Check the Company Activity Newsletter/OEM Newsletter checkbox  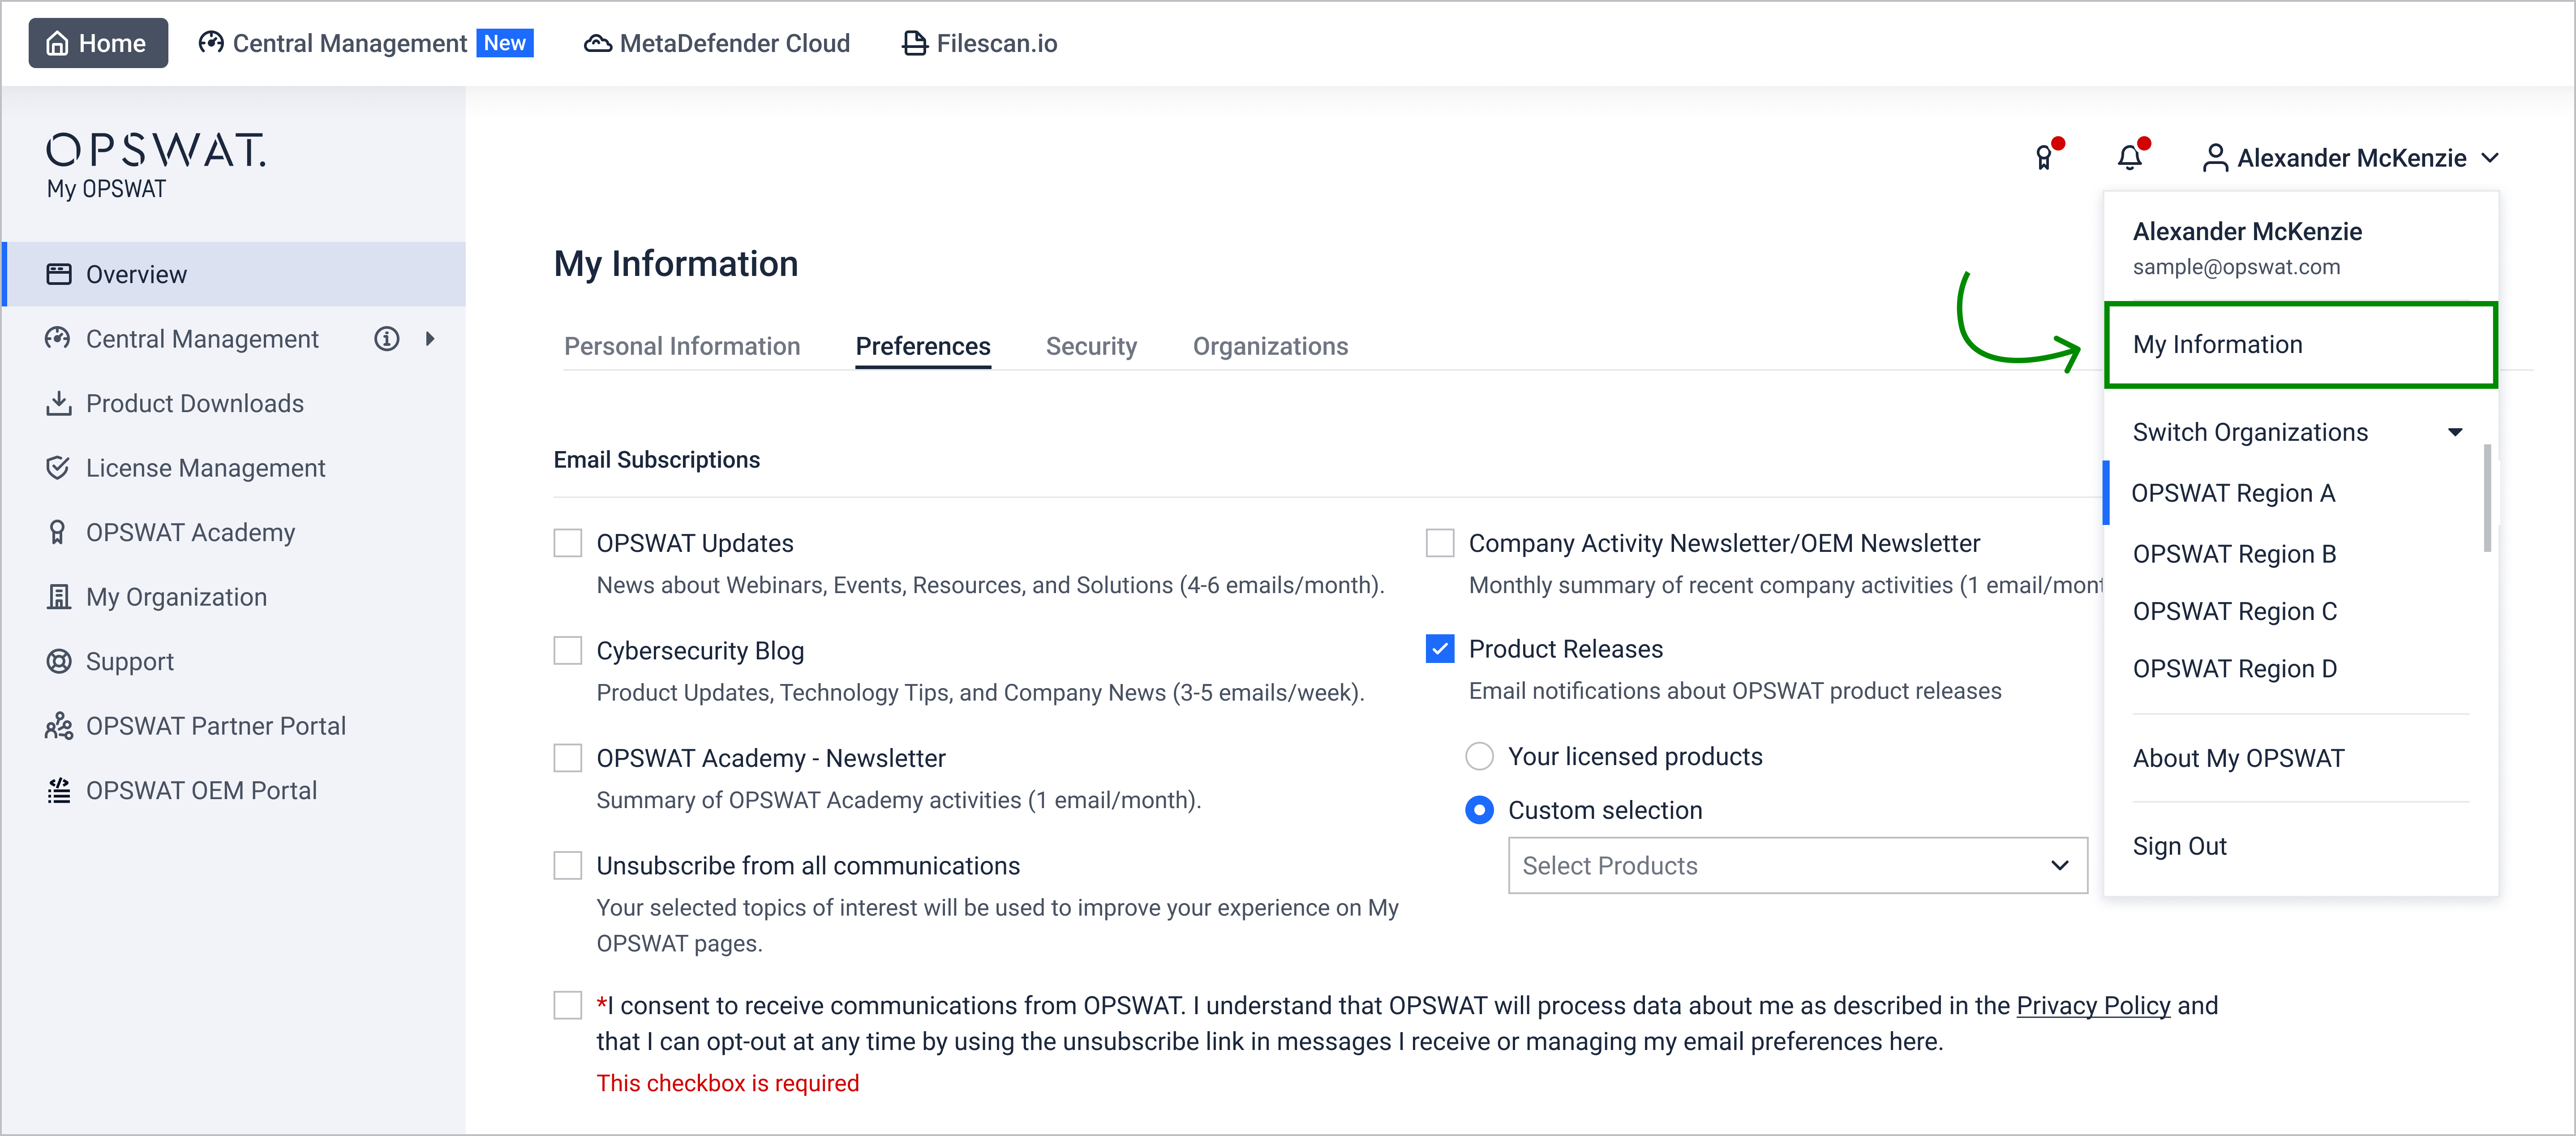(x=1440, y=543)
